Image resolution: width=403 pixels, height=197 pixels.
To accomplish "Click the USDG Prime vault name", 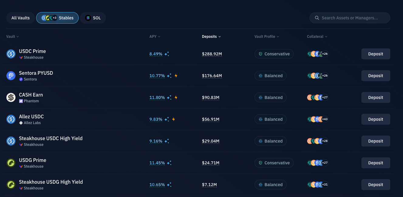I will click(32, 160).
